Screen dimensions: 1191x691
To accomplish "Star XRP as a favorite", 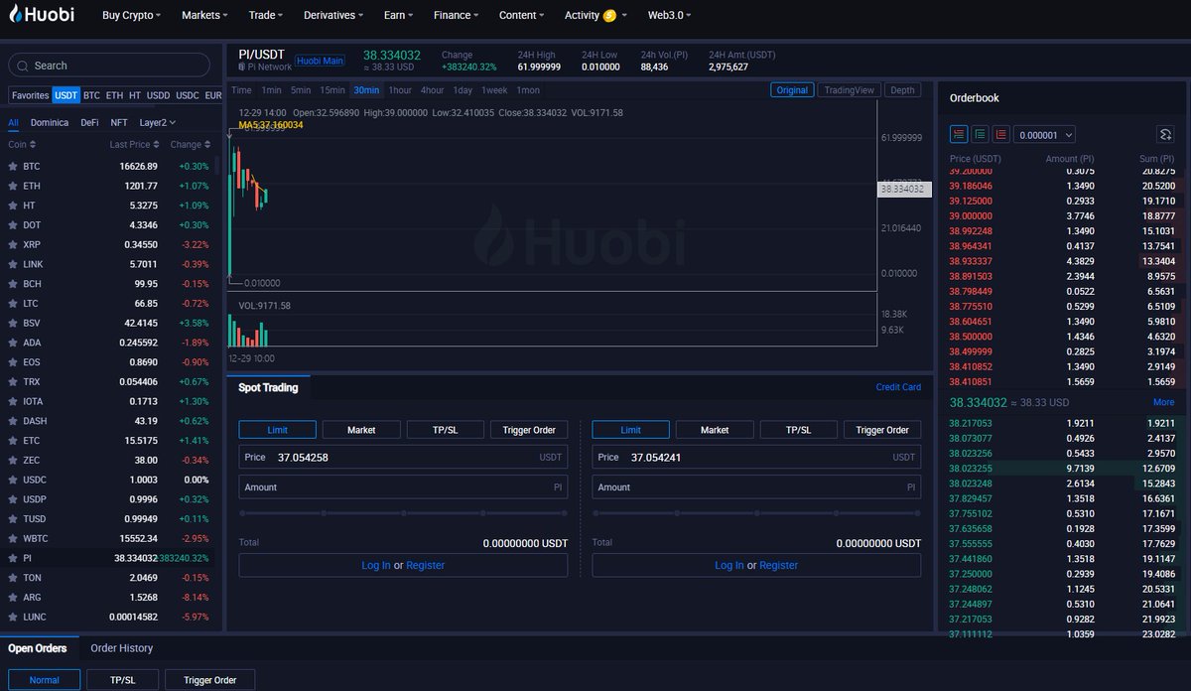I will (x=13, y=244).
